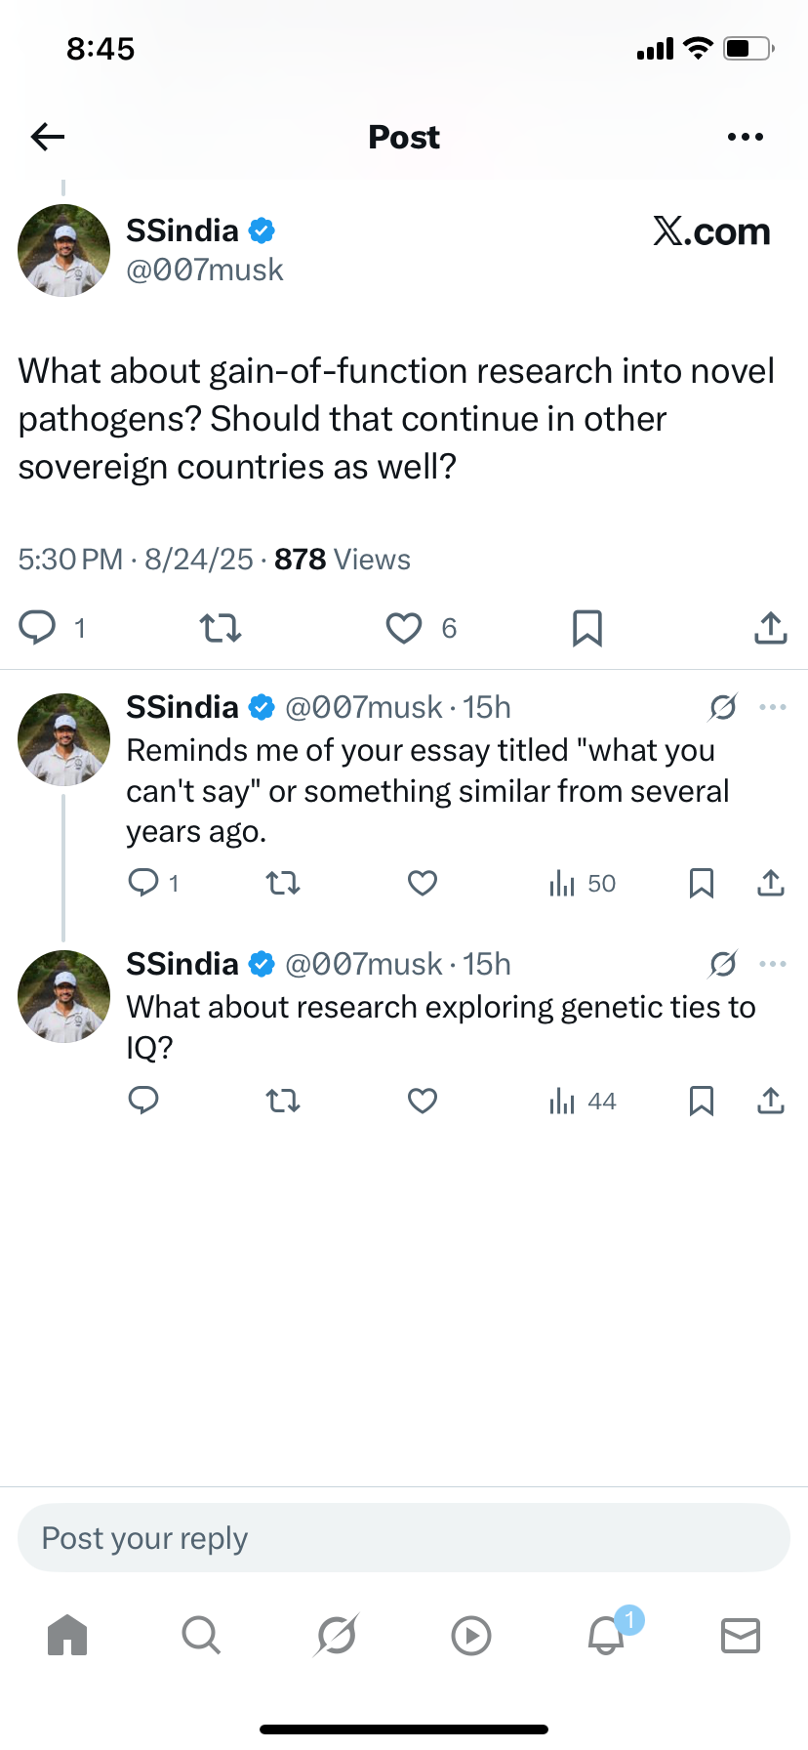Open the @007musk profile handle link
This screenshot has height=1750, width=808.
pos(205,270)
